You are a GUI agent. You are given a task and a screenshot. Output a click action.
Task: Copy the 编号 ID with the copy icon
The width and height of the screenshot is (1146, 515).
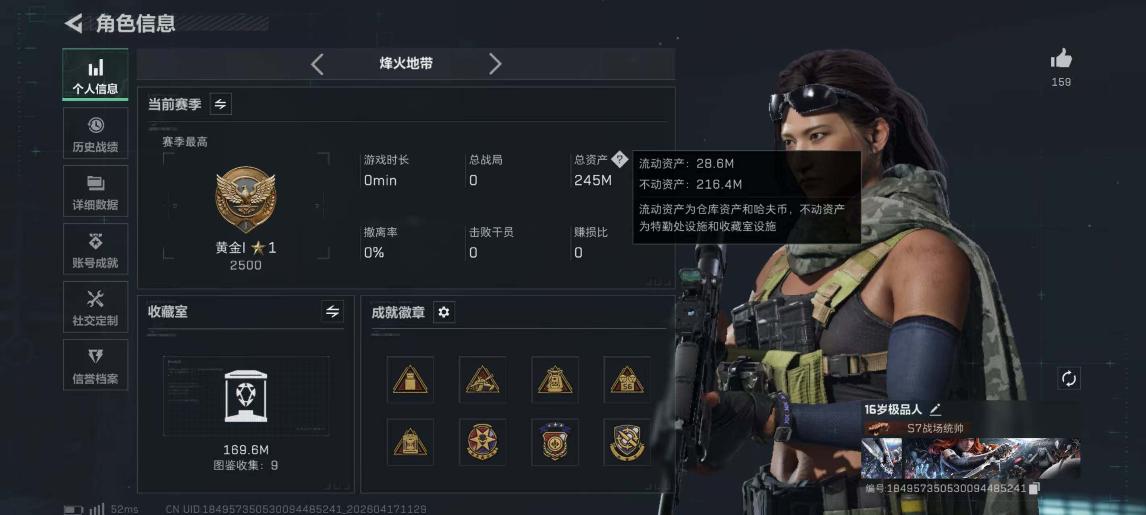click(x=1034, y=488)
